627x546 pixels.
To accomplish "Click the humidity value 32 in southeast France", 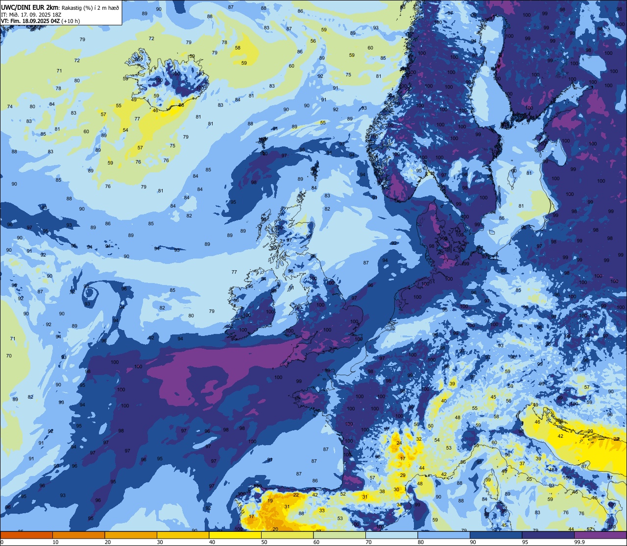I will 419,439.
